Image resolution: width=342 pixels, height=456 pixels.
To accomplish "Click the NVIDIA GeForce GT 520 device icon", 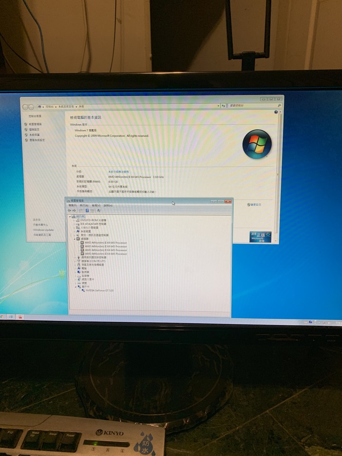I will [84, 290].
